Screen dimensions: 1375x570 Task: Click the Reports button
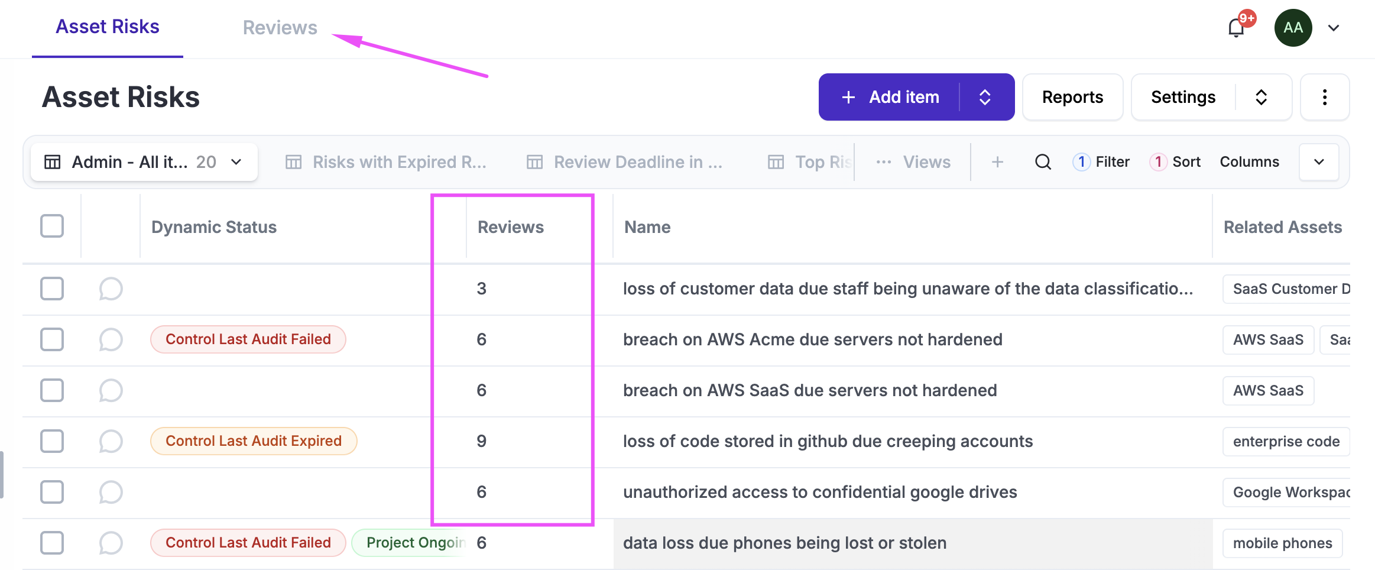[x=1072, y=97]
